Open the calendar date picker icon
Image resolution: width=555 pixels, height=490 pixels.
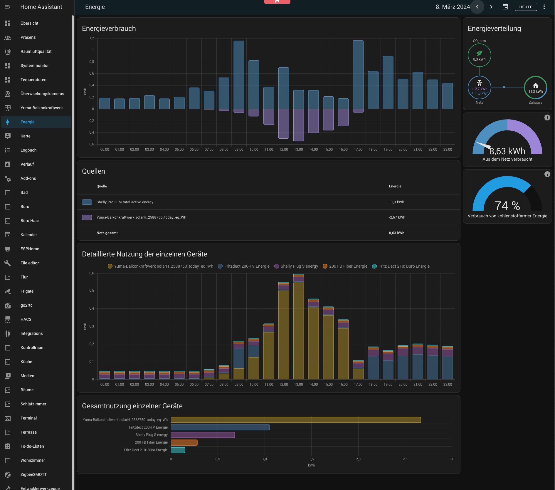tap(505, 7)
